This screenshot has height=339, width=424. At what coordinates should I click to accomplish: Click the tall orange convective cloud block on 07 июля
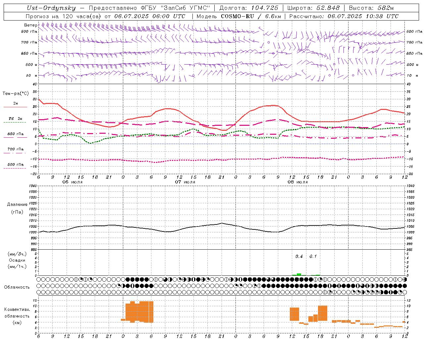(x=139, y=312)
